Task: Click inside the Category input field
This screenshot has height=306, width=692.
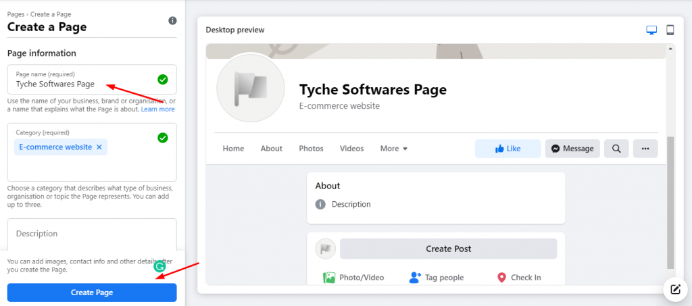Action: point(92,152)
